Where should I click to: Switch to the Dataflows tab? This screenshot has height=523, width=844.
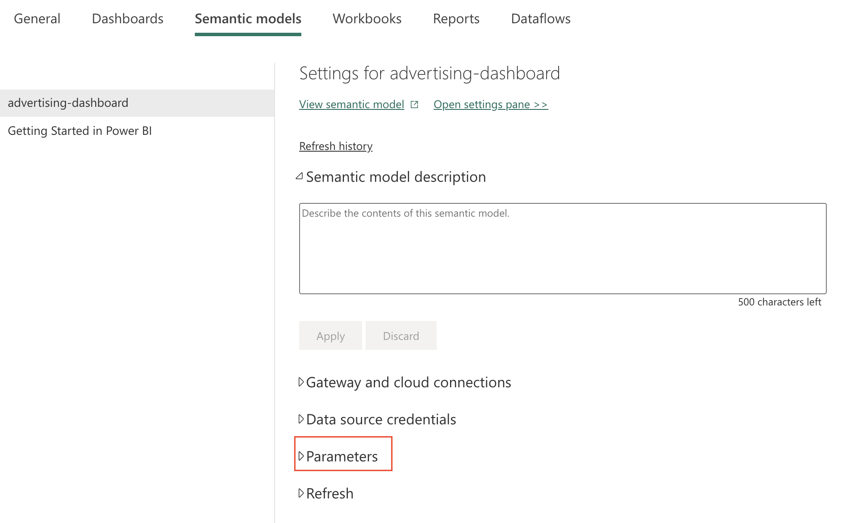[541, 19]
